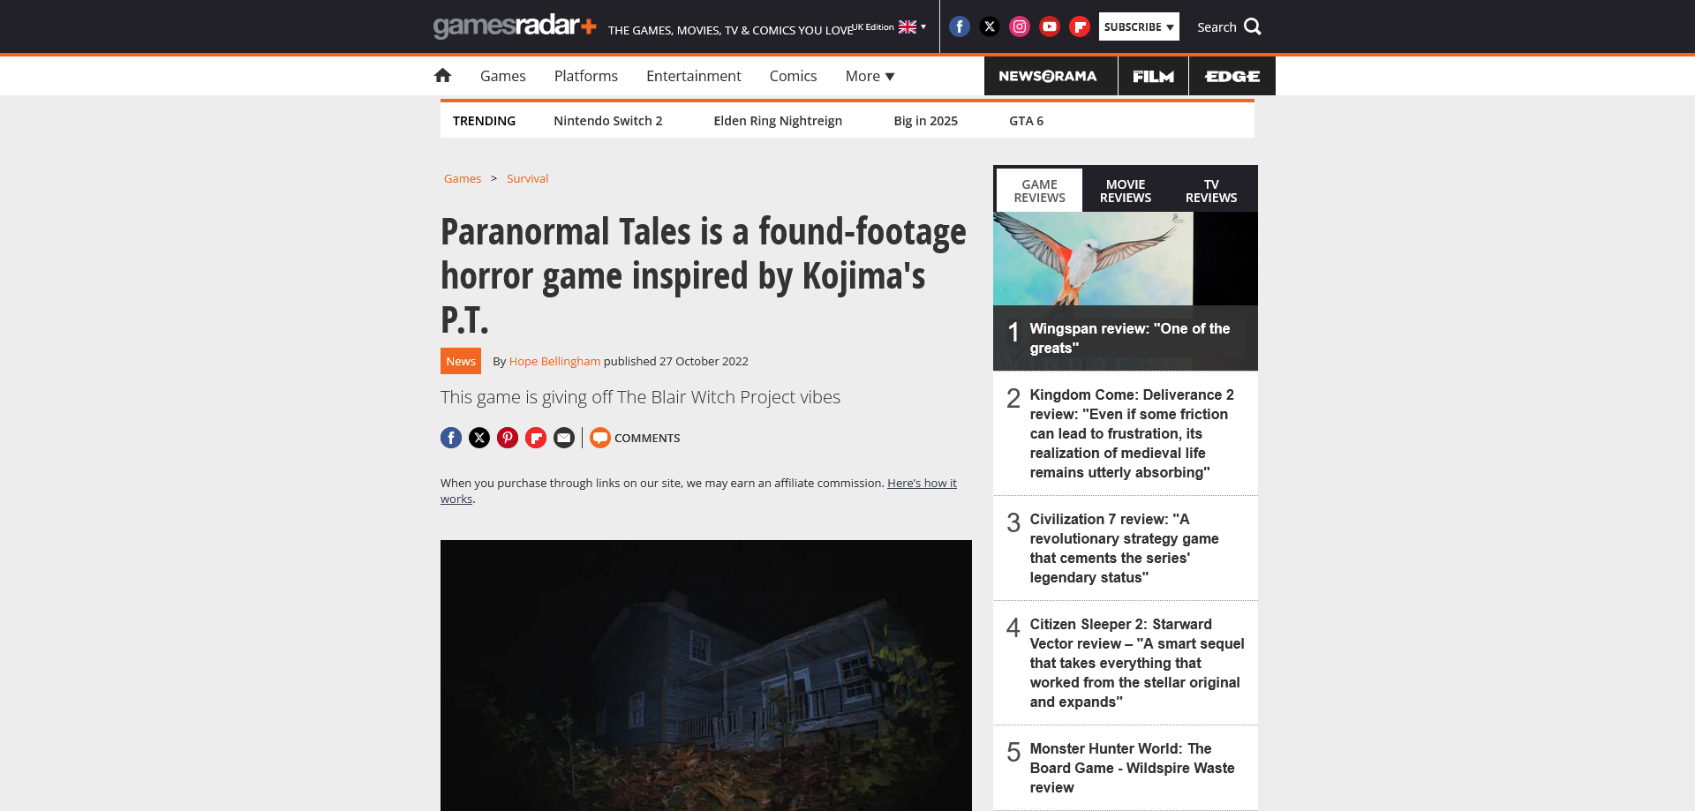Open author Hope Bellingham's page
This screenshot has width=1695, height=811.
pyautogui.click(x=554, y=361)
